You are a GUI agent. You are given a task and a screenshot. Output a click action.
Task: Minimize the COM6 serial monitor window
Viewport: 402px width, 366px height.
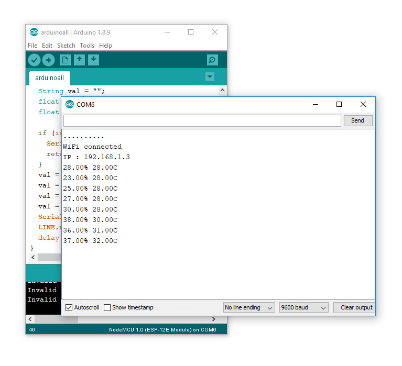tap(316, 104)
